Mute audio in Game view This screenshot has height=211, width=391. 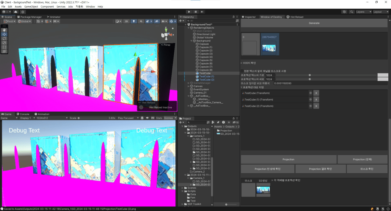148,118
